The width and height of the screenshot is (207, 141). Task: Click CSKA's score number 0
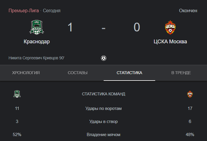(137, 27)
